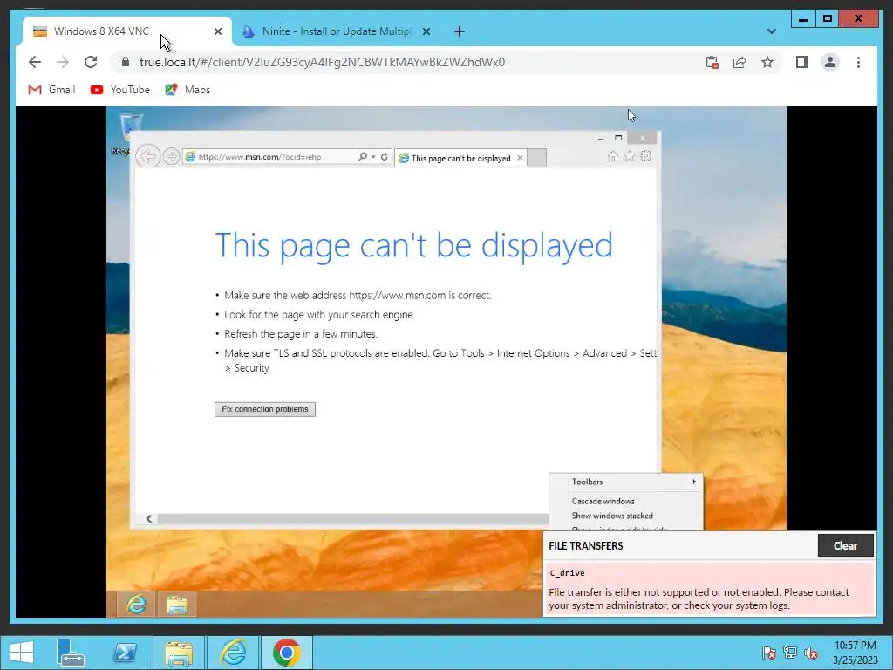Open clipboard blocked indicator icon
Image resolution: width=893 pixels, height=670 pixels.
712,62
